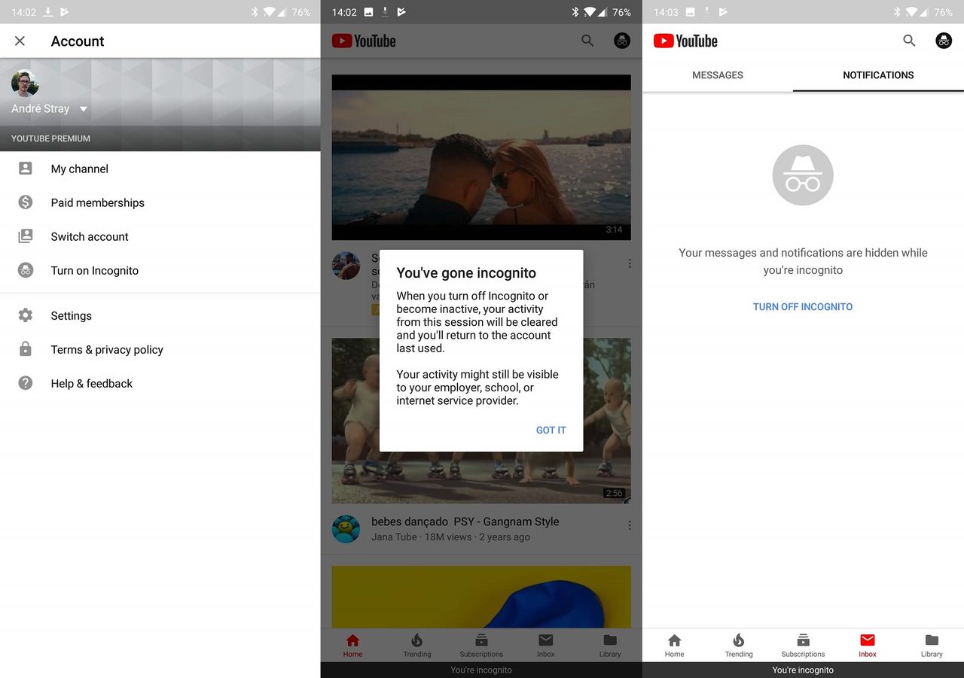Close the Account panel with the X icon
The width and height of the screenshot is (964, 678).
pyautogui.click(x=20, y=41)
